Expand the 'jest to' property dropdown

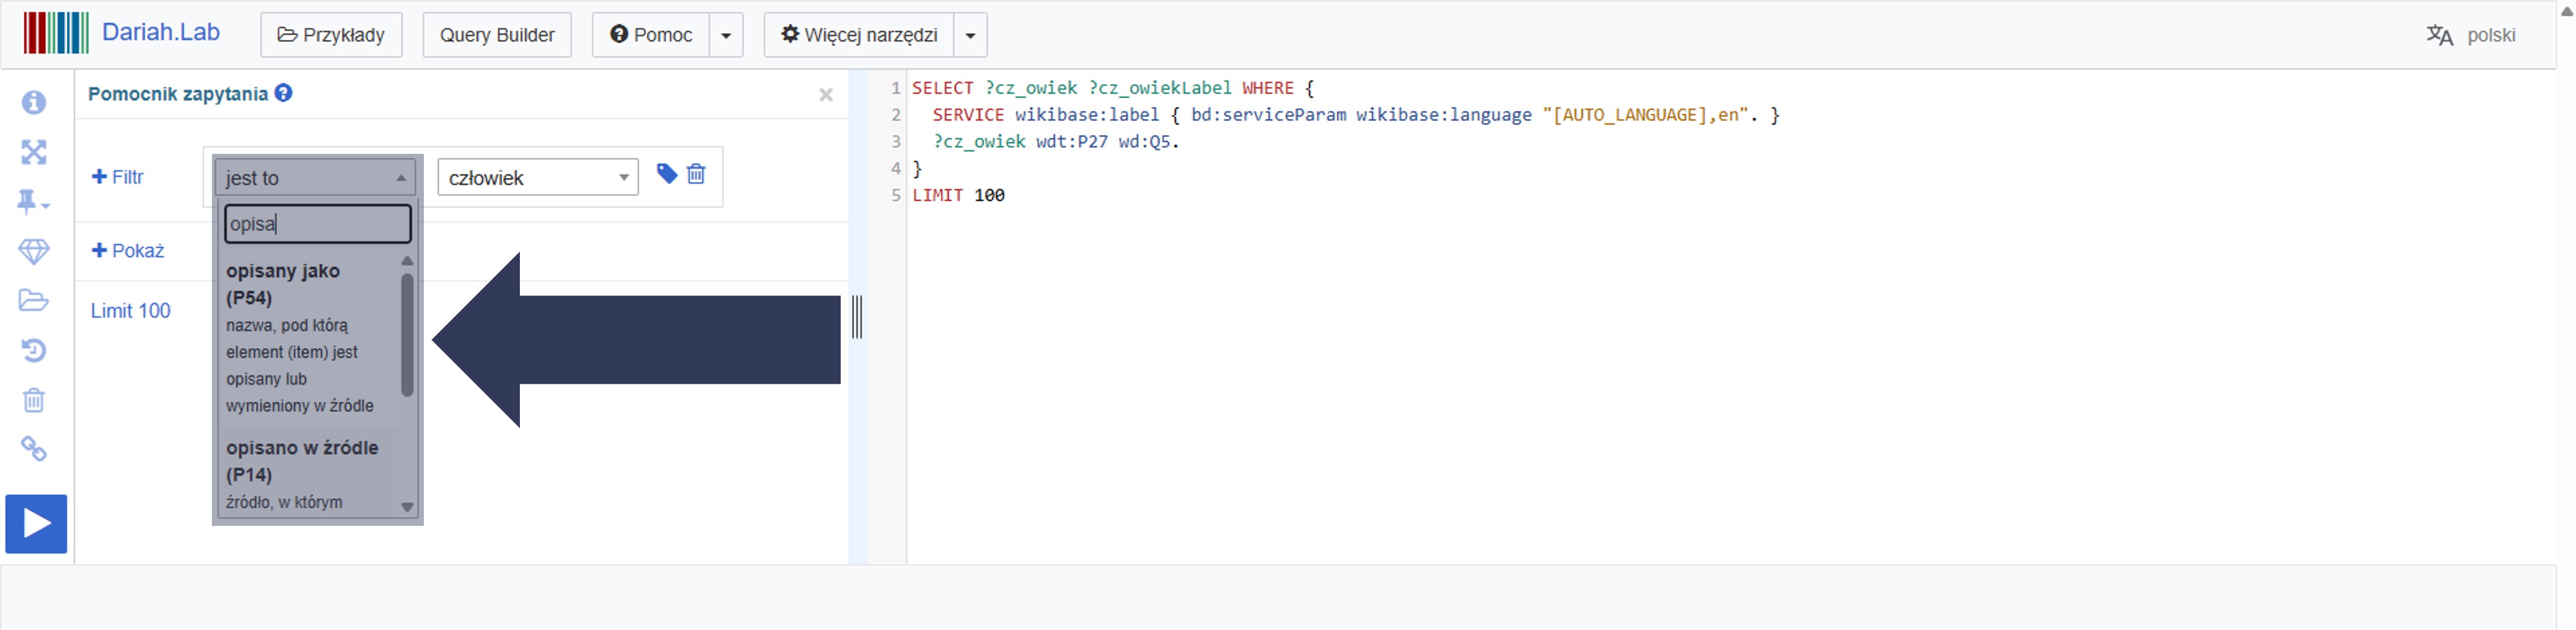315,178
